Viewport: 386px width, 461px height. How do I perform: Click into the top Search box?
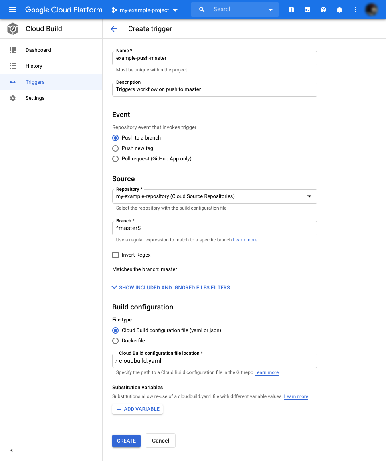click(x=234, y=9)
